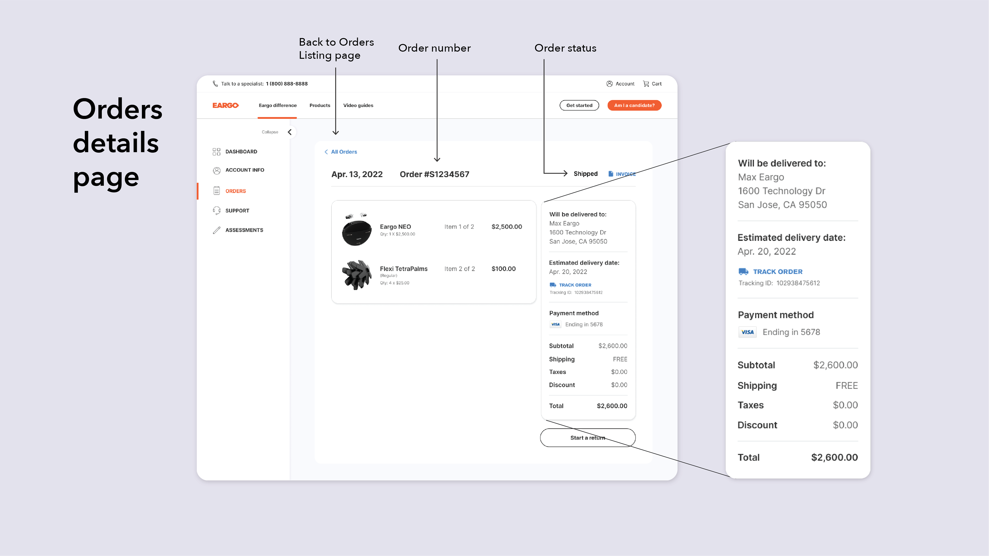Click Max Eargo name in the order card
989x556 pixels.
tap(564, 223)
